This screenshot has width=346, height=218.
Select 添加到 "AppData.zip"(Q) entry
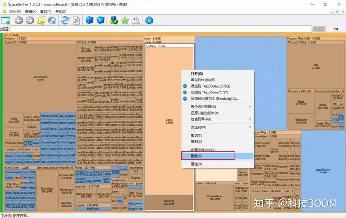218,86
